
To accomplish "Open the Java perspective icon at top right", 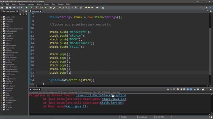I will click(211, 8).
